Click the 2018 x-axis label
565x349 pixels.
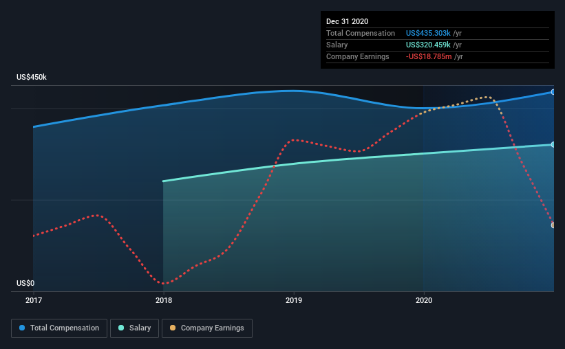point(164,300)
